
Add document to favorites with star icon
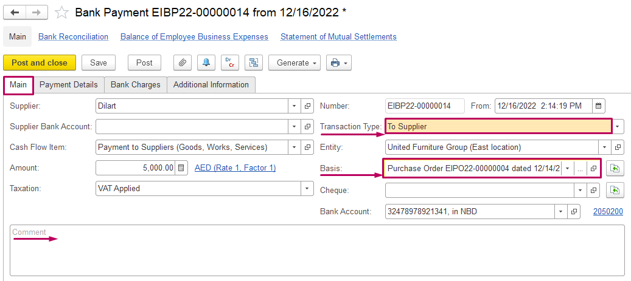tap(61, 12)
